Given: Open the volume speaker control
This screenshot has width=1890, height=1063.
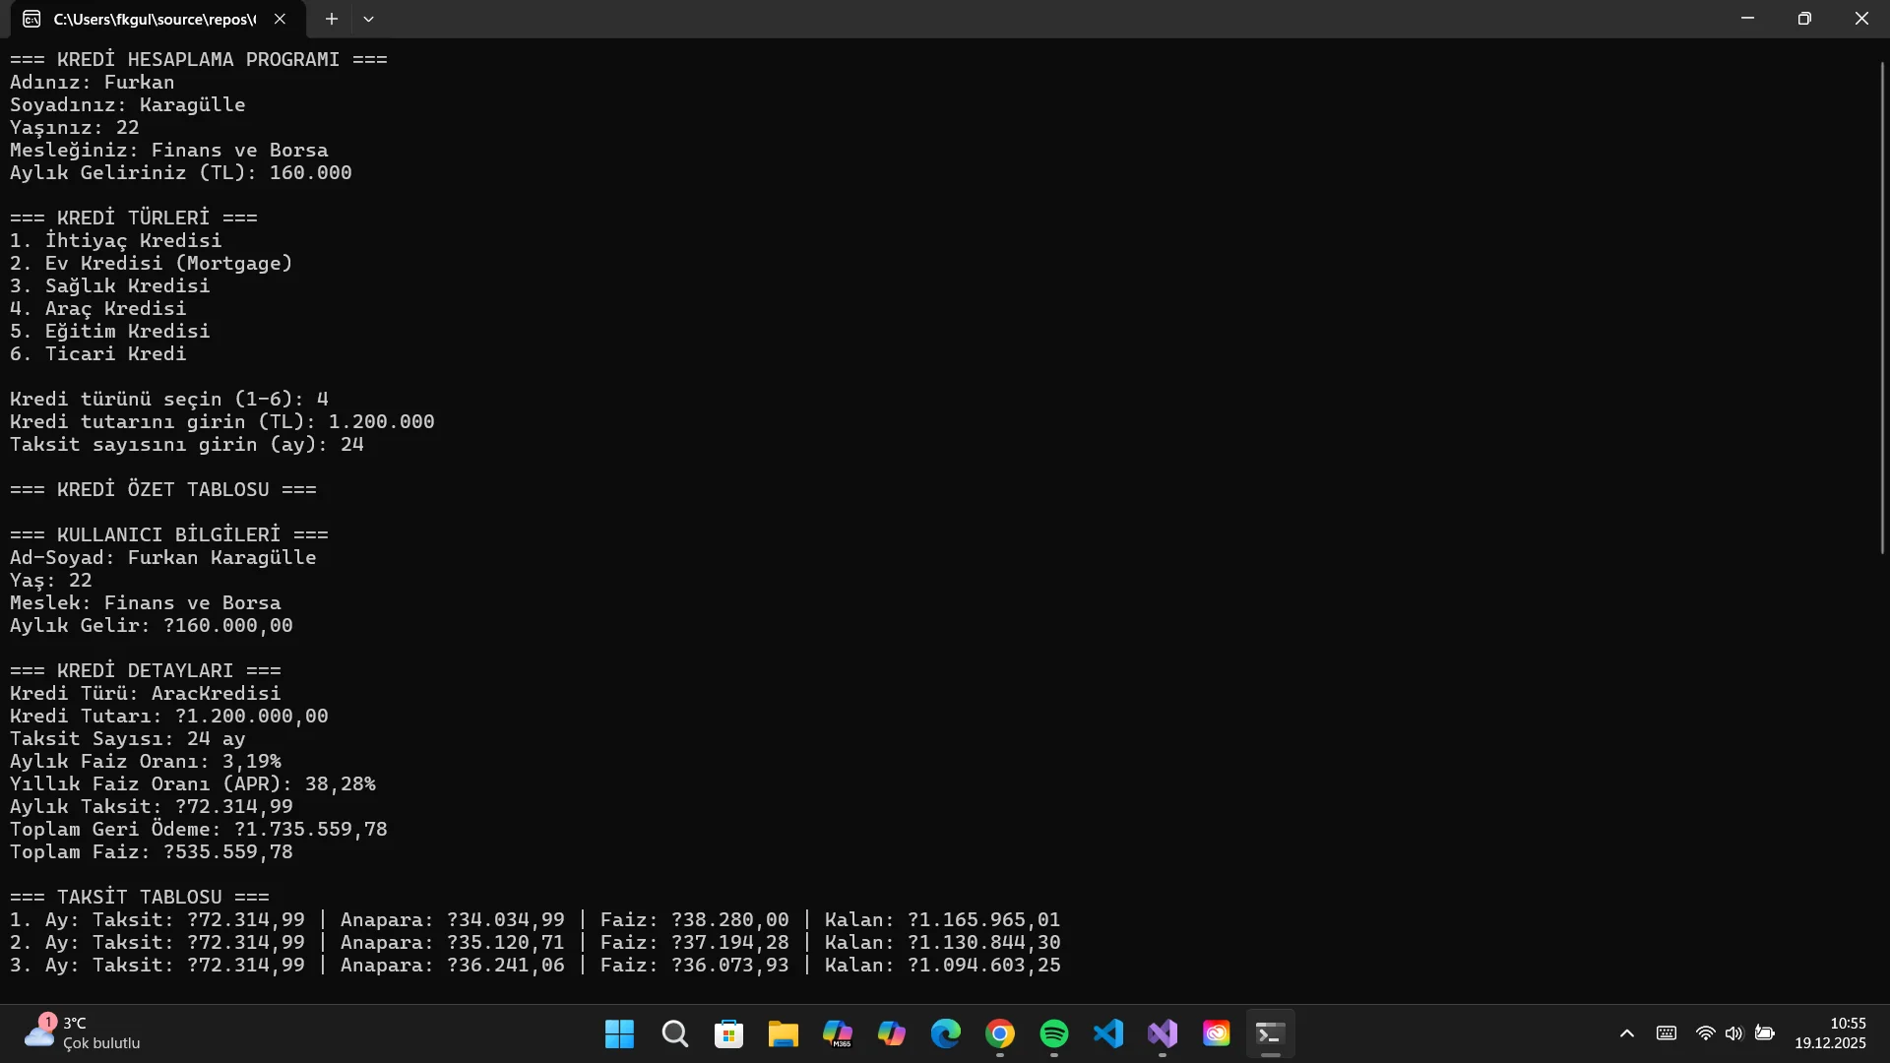Looking at the screenshot, I should [1734, 1033].
